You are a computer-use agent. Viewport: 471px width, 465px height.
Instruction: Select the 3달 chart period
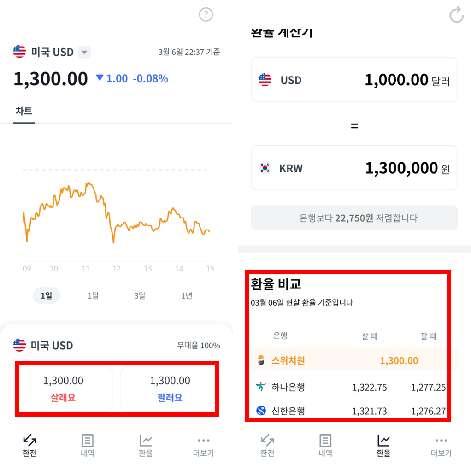(x=140, y=295)
